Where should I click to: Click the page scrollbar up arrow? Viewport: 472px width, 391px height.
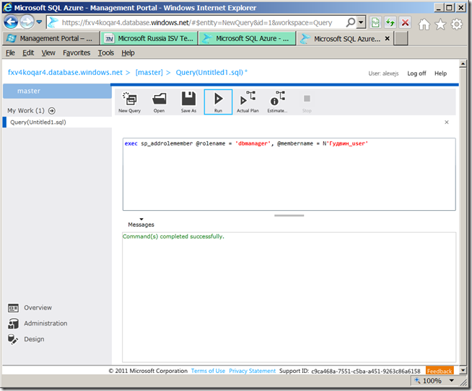click(x=463, y=63)
